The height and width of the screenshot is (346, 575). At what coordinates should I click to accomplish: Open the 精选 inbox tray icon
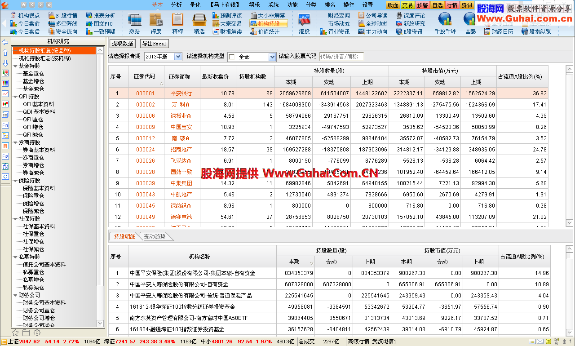click(x=199, y=23)
